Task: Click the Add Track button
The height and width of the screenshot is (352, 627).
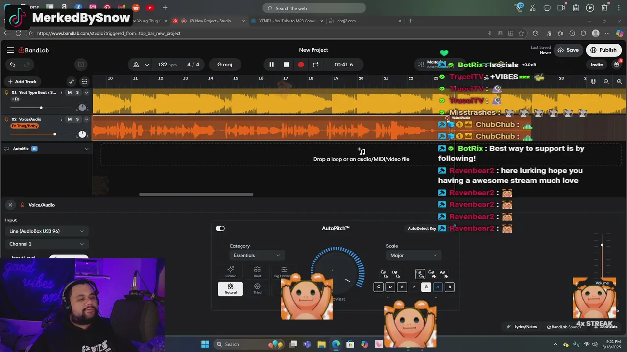Action: [22, 82]
